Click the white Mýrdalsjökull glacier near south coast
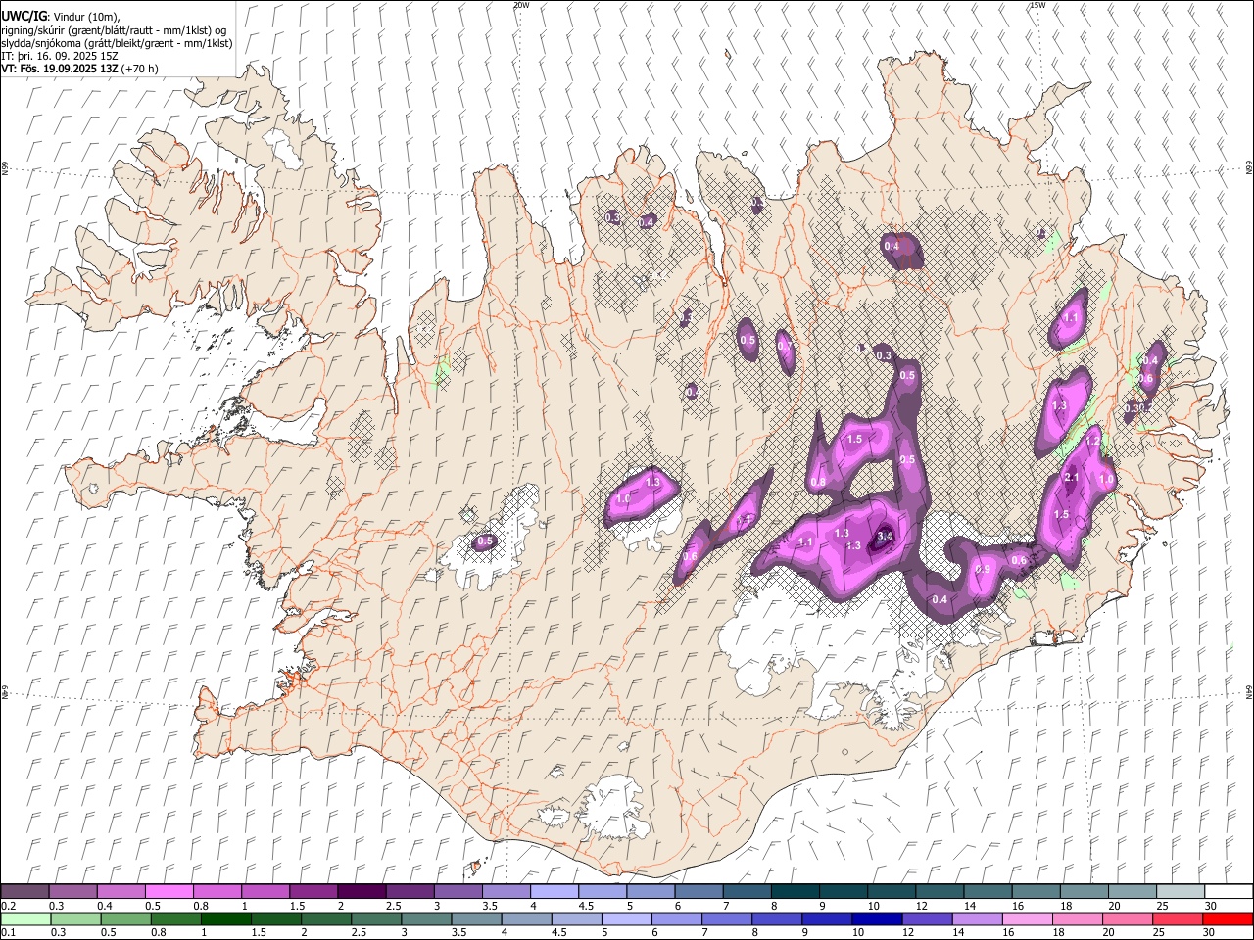 coord(614,809)
